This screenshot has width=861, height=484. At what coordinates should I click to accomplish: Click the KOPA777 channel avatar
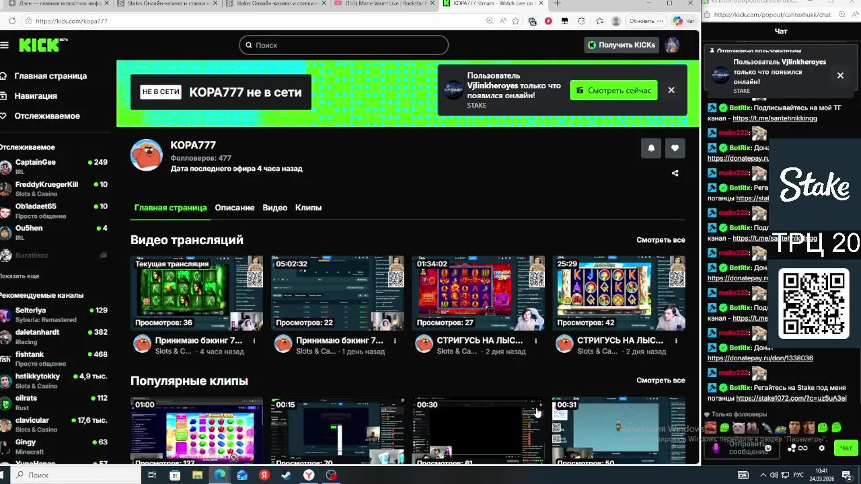click(x=146, y=156)
